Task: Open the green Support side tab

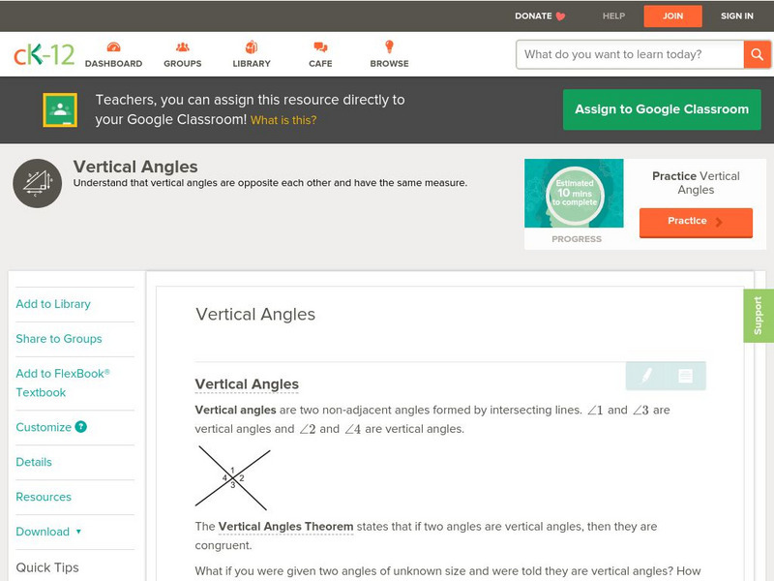Action: coord(759,316)
